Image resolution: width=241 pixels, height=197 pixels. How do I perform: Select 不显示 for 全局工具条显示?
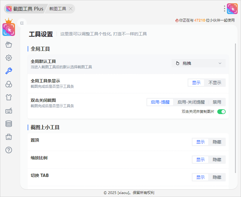(215, 83)
